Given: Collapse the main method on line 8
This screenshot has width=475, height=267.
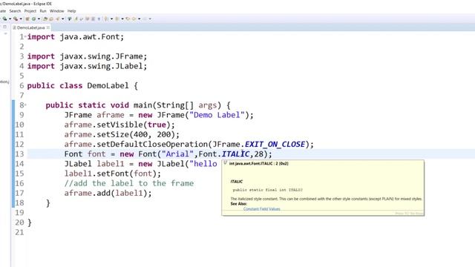Looking at the screenshot, I should pyautogui.click(x=25, y=105).
